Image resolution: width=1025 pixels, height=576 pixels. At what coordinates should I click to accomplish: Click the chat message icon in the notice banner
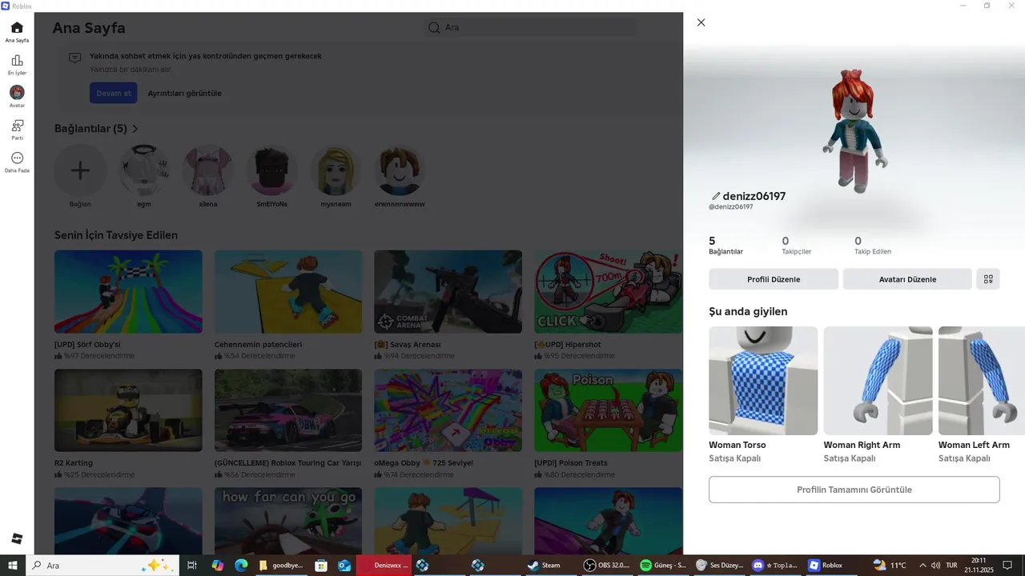[74, 58]
